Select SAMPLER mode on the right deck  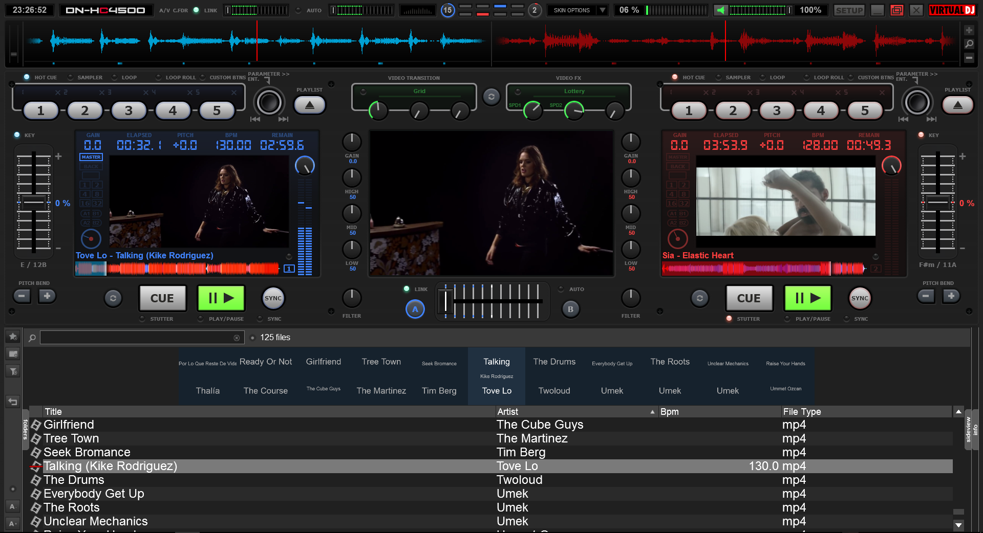719,77
